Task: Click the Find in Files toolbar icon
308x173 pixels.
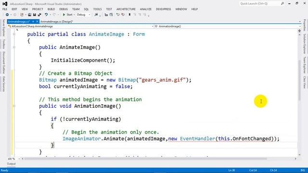Action: click(96, 15)
